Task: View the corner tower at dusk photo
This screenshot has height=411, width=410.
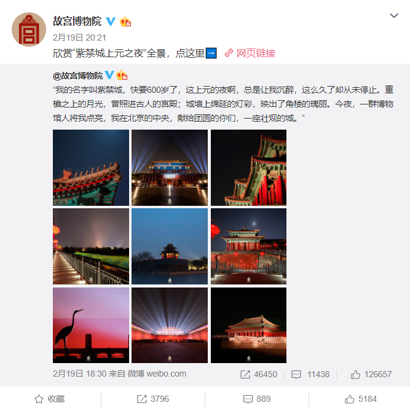Action: click(x=170, y=246)
